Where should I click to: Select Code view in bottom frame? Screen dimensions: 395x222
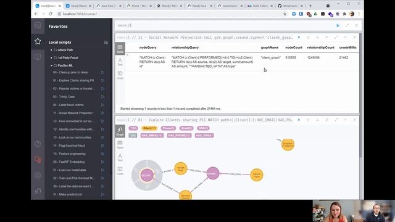click(x=120, y=171)
